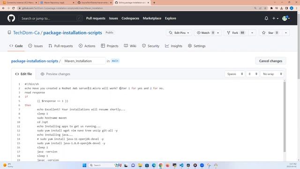The image size is (300, 169).
Task: Click the main branch label
Action: [115, 61]
